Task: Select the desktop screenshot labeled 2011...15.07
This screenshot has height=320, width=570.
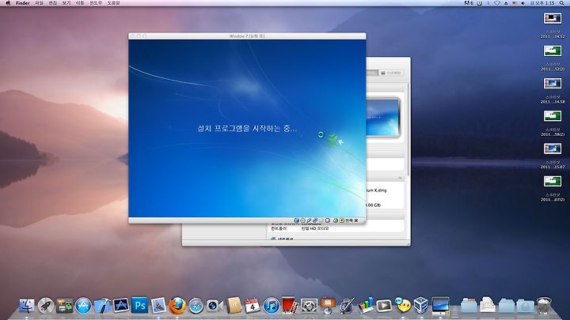Action: tap(553, 149)
